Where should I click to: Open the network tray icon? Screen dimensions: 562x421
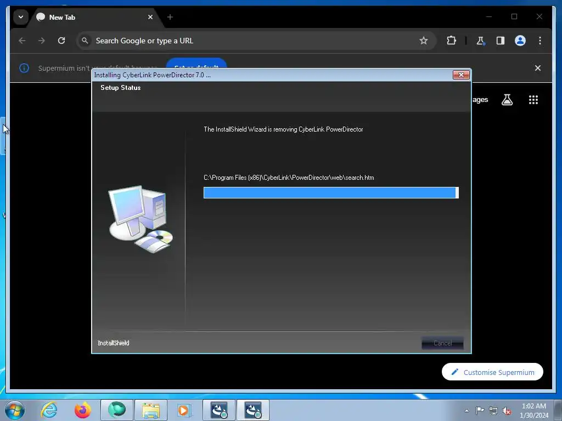coord(493,411)
